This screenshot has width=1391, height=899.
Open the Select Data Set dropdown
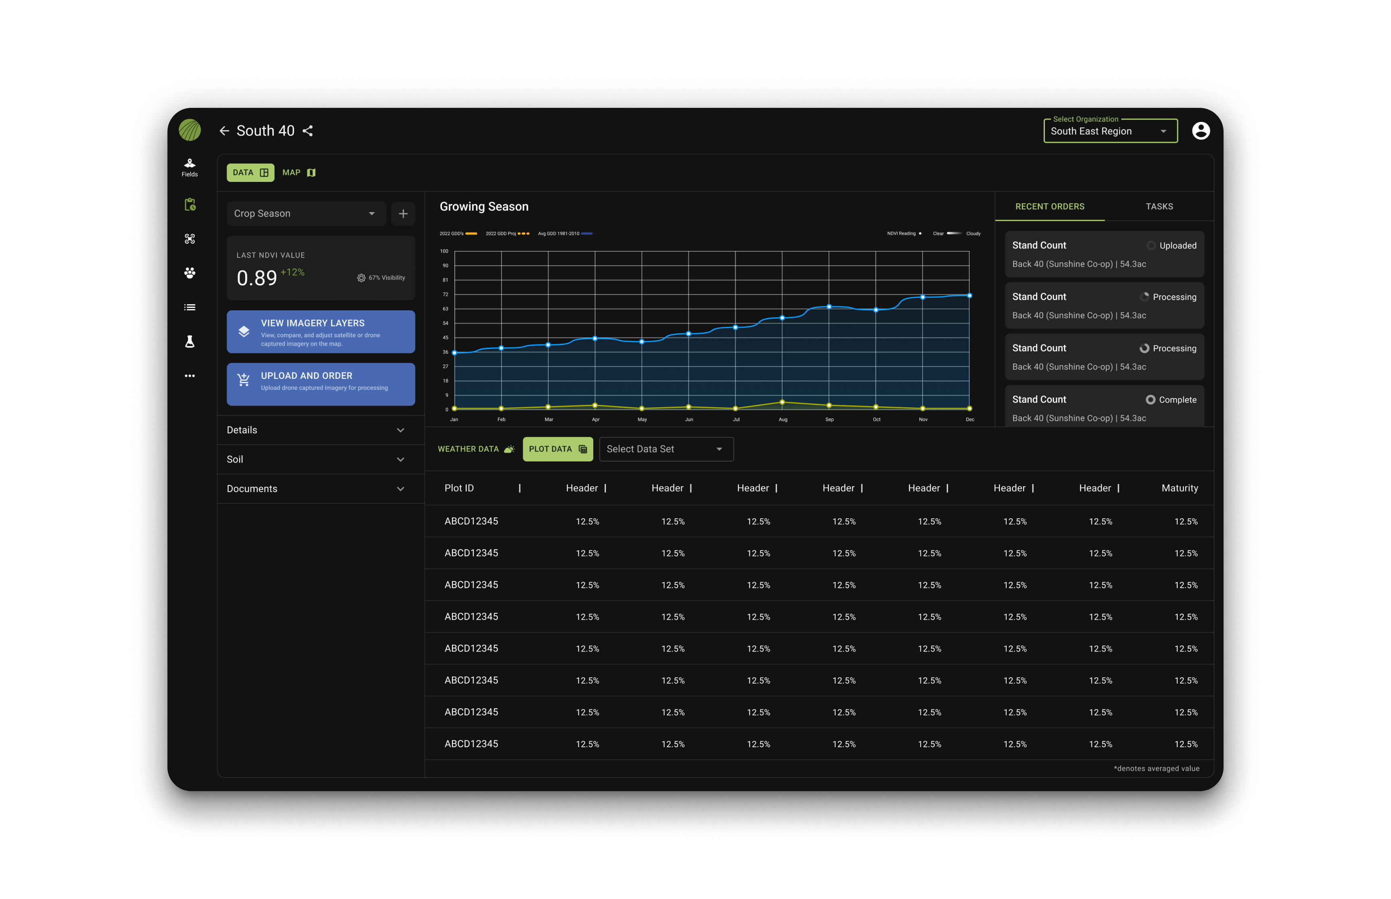[666, 449]
